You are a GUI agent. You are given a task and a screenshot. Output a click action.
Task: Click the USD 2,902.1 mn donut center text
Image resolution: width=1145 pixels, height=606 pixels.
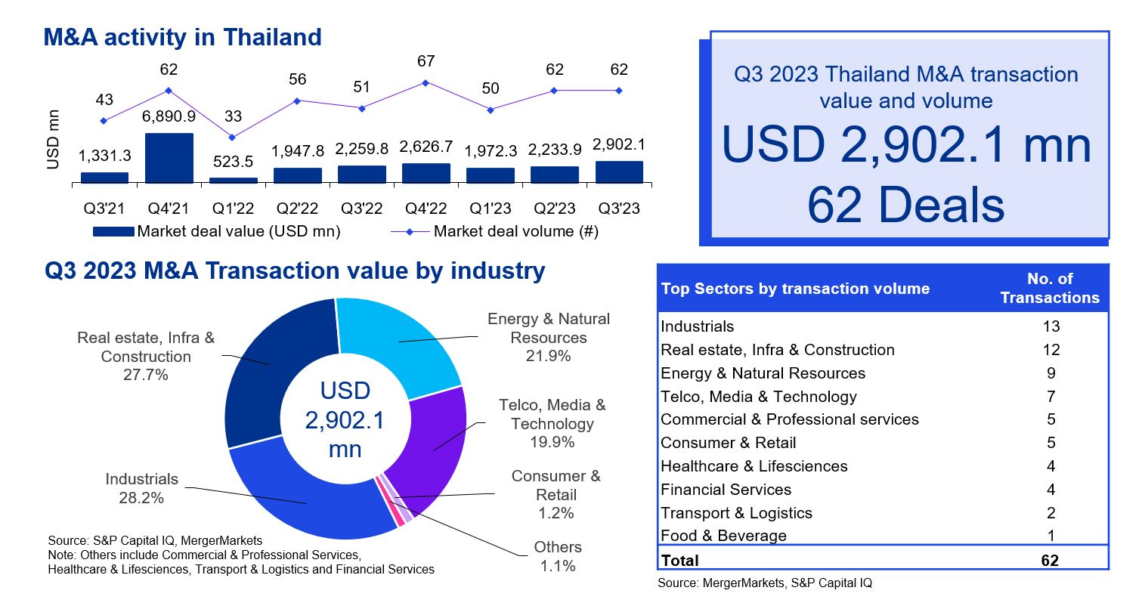point(345,420)
